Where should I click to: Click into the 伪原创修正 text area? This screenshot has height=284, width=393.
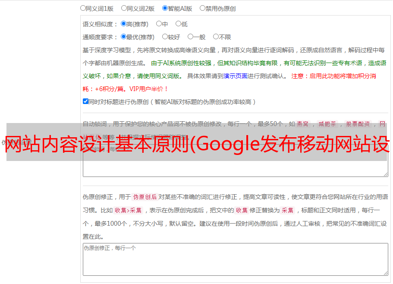coord(235,259)
